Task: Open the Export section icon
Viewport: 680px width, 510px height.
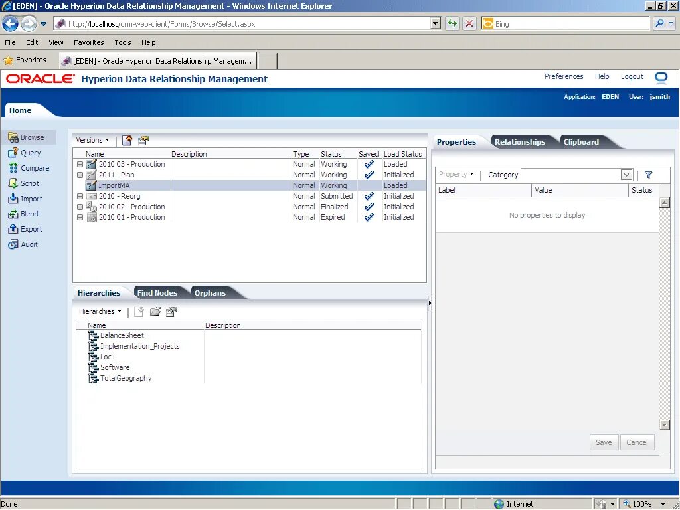Action: coord(13,229)
